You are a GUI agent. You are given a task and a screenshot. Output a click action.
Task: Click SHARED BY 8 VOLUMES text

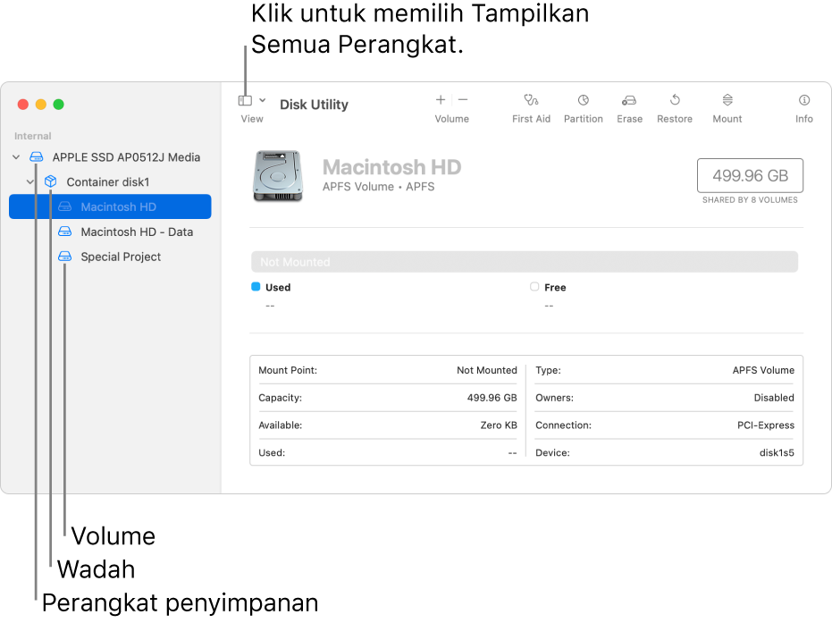[750, 200]
